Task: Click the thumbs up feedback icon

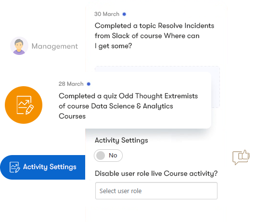Action: (241, 157)
